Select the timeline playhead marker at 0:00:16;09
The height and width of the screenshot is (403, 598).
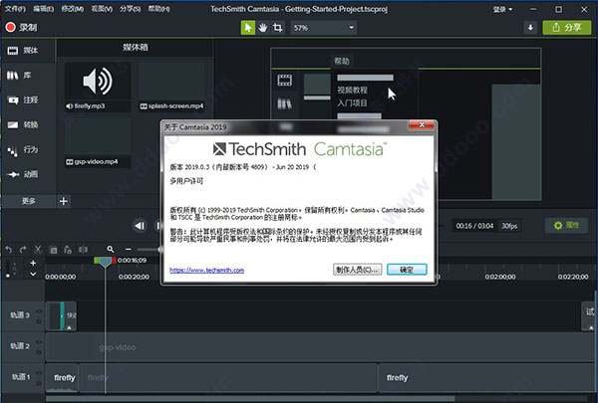pos(105,262)
